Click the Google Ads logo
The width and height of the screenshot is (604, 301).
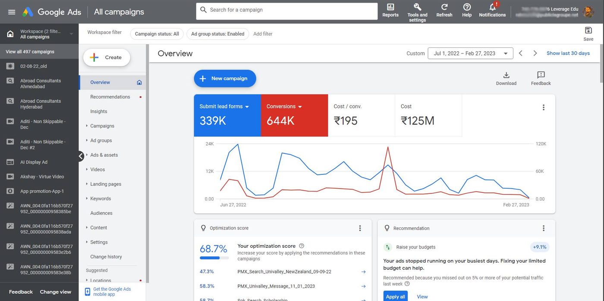[x=52, y=12]
